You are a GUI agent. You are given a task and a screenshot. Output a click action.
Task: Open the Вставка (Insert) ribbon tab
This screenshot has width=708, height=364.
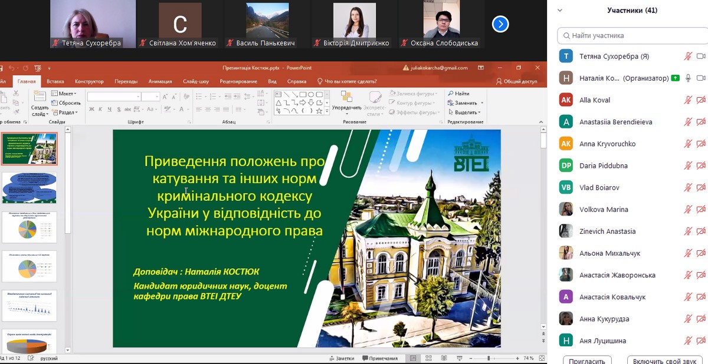pos(55,82)
